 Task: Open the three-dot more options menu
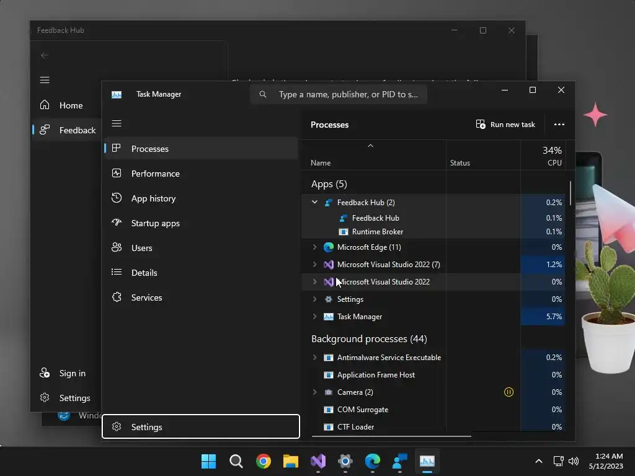[x=559, y=124]
